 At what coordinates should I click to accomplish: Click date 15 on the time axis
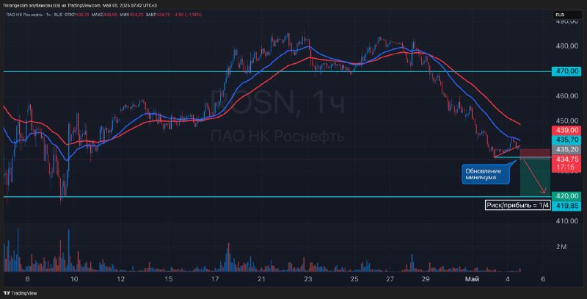pos(169,279)
